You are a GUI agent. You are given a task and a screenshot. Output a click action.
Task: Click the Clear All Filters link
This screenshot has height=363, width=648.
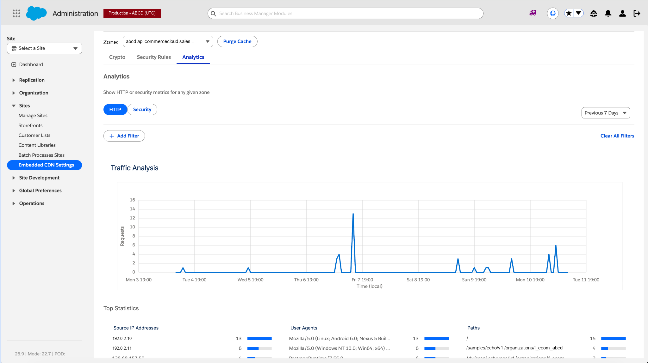[617, 136]
